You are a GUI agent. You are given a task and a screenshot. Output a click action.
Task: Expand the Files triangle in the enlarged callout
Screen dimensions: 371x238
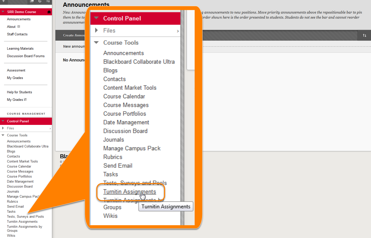(96, 30)
